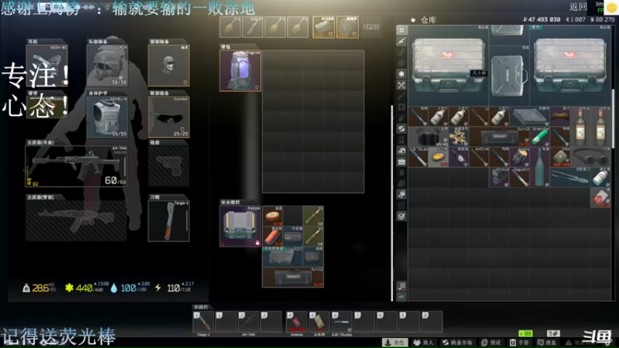Viewport: 619px width, 348px height.
Task: Select the IFAK medkit in the stash
Action: (x=560, y=158)
